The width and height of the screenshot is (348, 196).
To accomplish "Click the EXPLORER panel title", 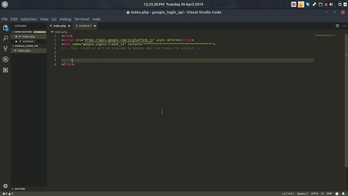I will coord(21,26).
